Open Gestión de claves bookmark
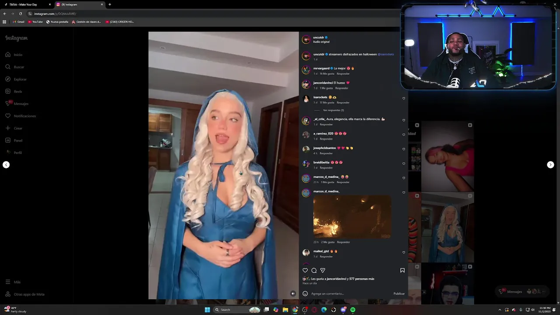Screen dimensions: 560x315 pos(87,22)
